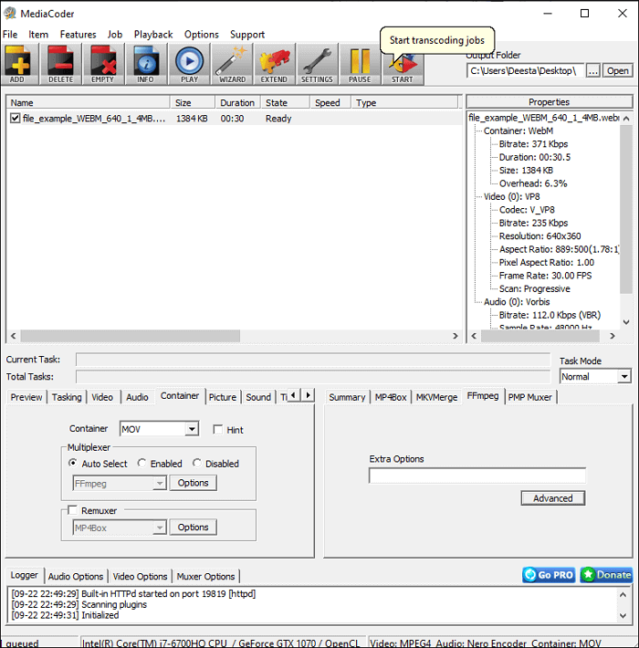The height and width of the screenshot is (648, 639).
Task: Open the EXTEND plugins icon
Action: (274, 63)
